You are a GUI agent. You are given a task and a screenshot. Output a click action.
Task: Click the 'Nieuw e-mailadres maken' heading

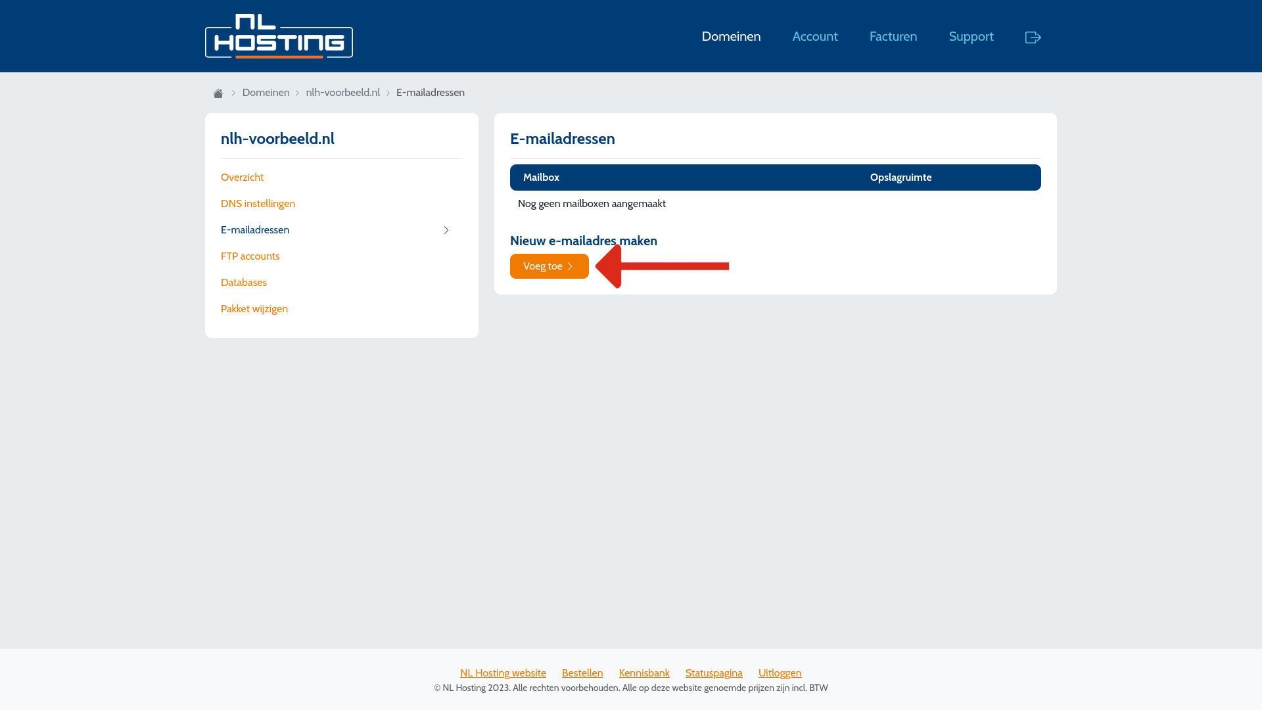584,241
